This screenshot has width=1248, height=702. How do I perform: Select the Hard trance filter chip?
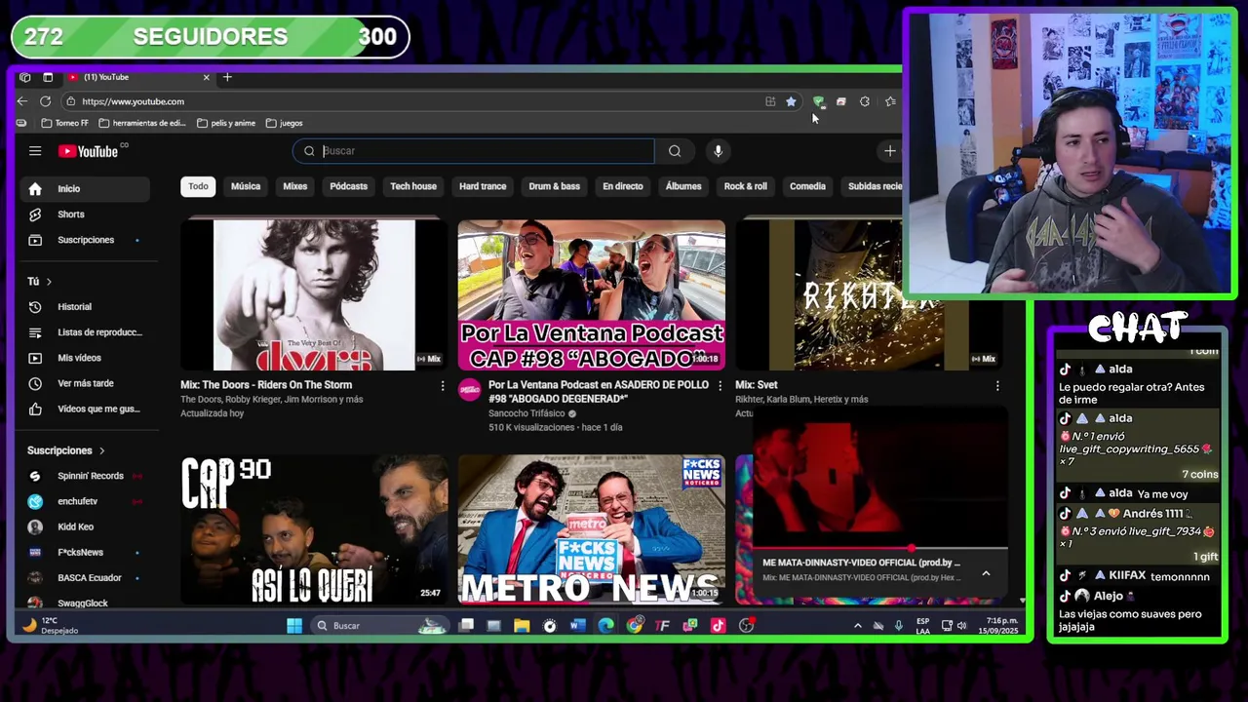click(x=483, y=186)
